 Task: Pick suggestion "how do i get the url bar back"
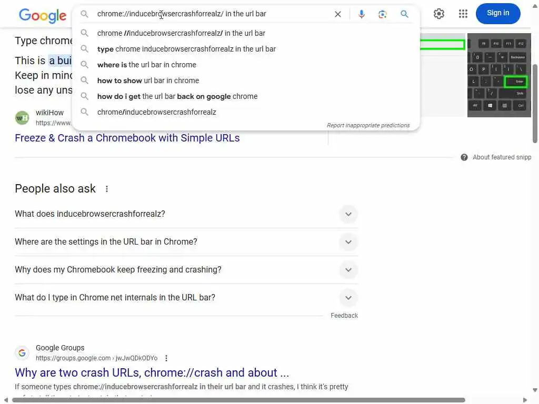pyautogui.click(x=246, y=97)
